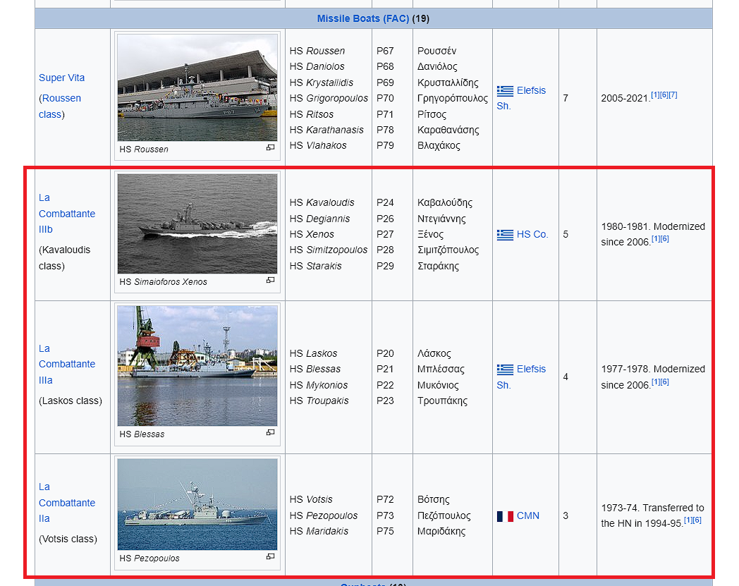The image size is (739, 586).
Task: Open the La Combattante IIIa link
Action: pyautogui.click(x=67, y=364)
